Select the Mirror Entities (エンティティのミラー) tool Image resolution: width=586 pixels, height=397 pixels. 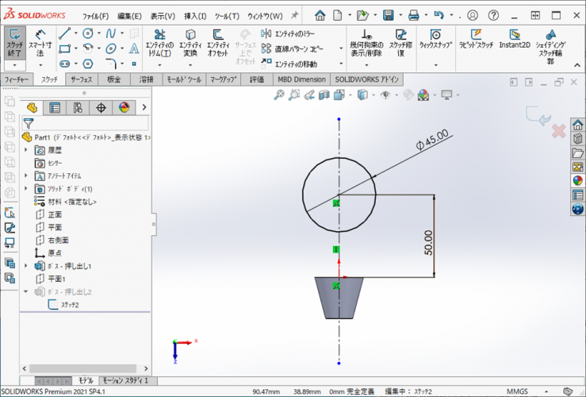point(287,34)
